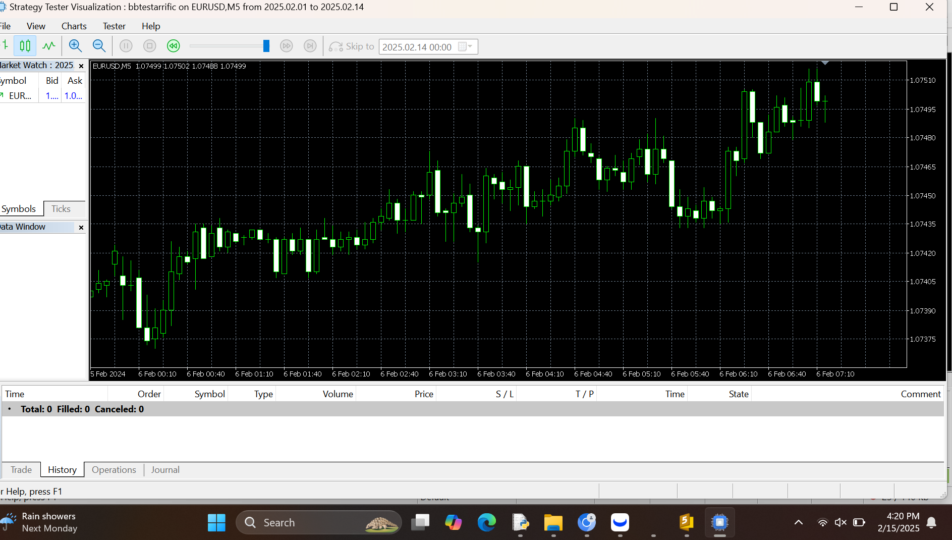Click the 1.07510 price scale label
This screenshot has height=540, width=952.
(x=923, y=80)
